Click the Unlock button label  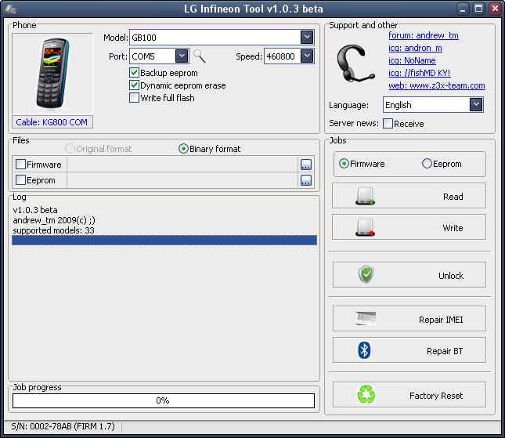pos(451,276)
